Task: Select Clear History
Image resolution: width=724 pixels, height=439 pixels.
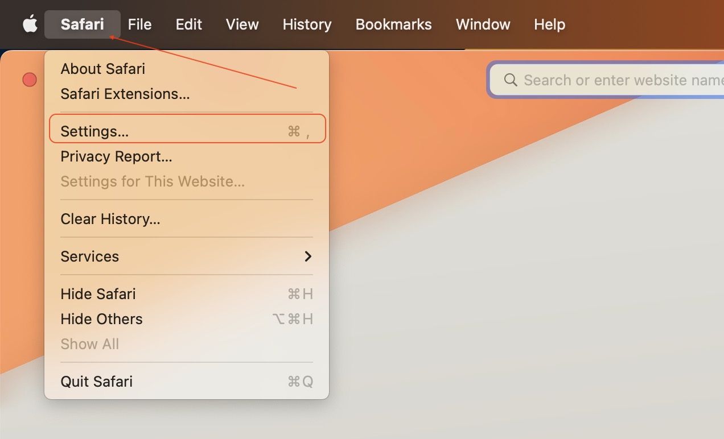Action: click(110, 218)
